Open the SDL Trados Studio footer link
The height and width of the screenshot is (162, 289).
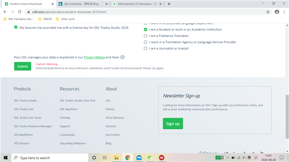click(x=25, y=100)
